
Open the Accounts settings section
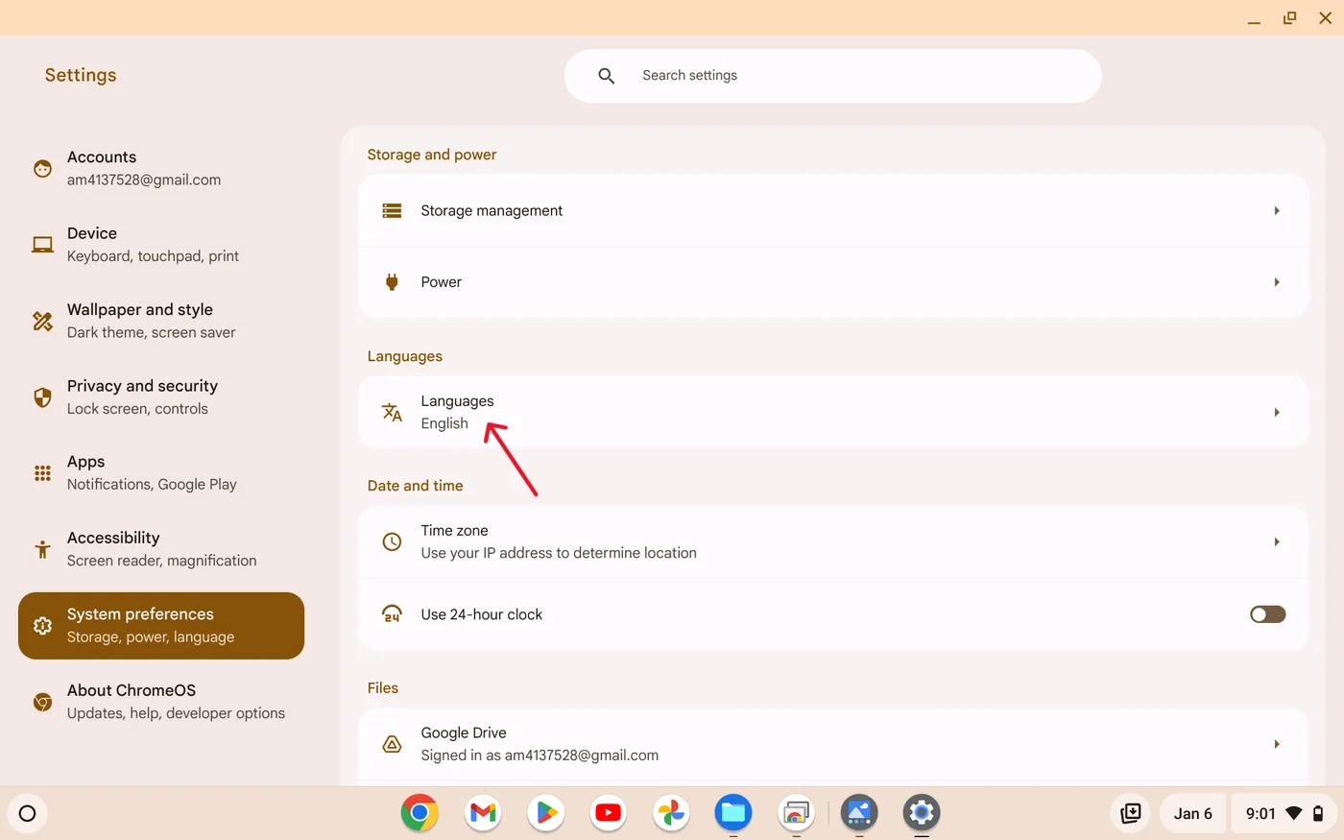pos(161,169)
